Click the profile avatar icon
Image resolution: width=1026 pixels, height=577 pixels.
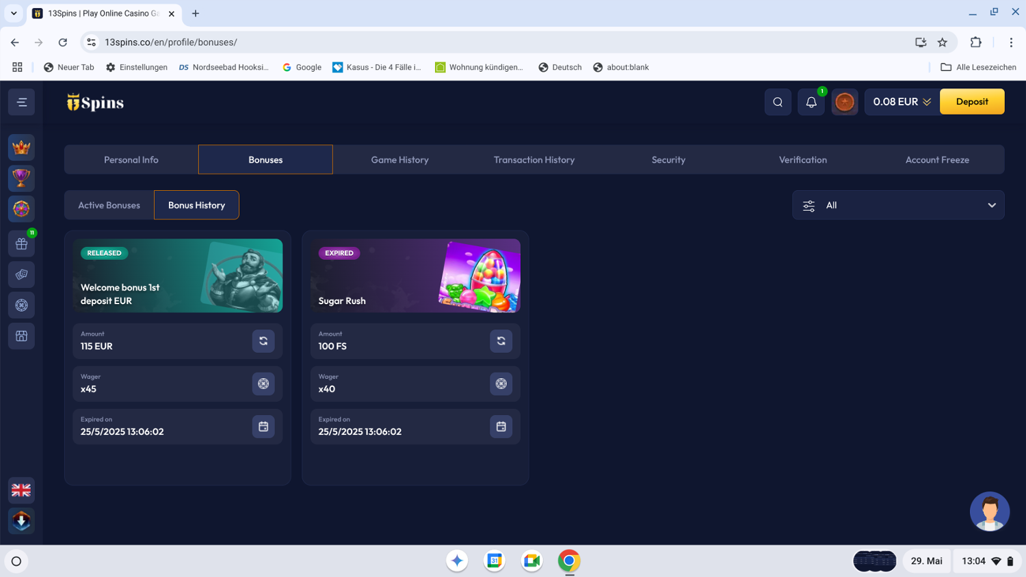(845, 102)
